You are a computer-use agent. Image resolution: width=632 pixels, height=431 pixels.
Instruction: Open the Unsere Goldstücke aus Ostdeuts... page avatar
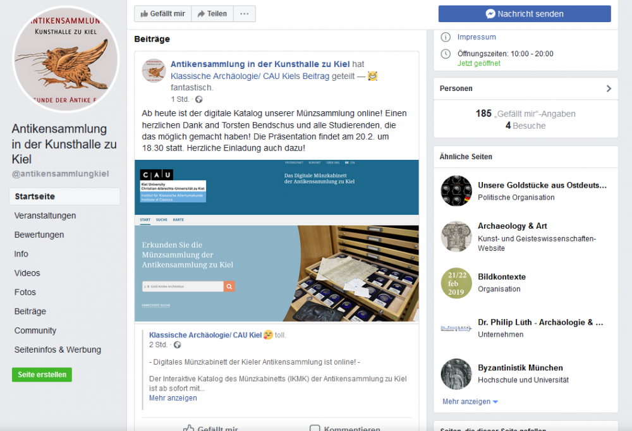click(456, 191)
